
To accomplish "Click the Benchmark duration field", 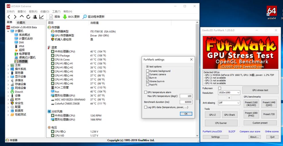I will click(186, 102).
